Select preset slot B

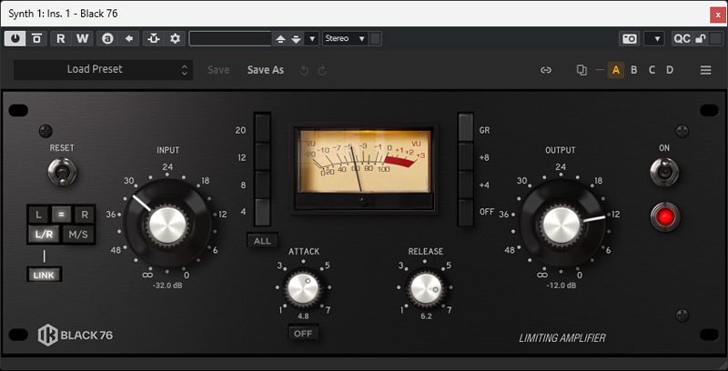634,70
